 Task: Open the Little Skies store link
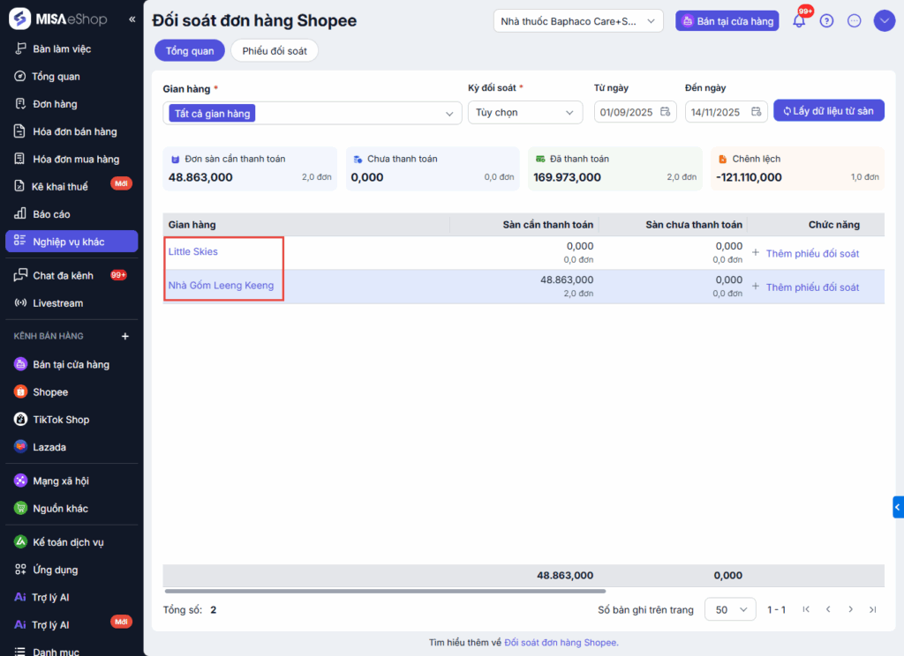point(193,251)
